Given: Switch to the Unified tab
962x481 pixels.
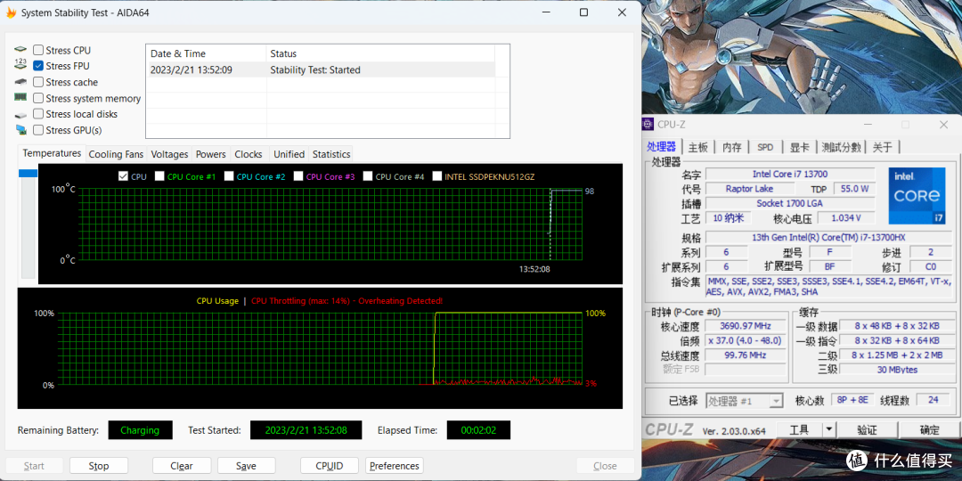Looking at the screenshot, I should tap(289, 155).
